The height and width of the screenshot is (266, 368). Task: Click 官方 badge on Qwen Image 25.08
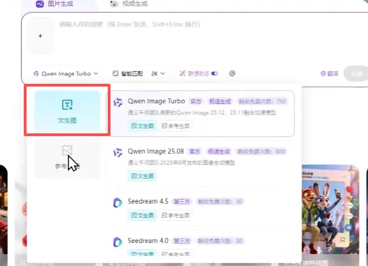(x=194, y=152)
